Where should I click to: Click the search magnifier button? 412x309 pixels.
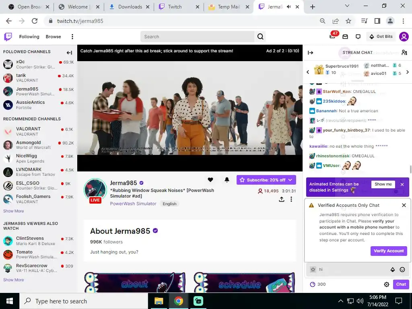[260, 37]
